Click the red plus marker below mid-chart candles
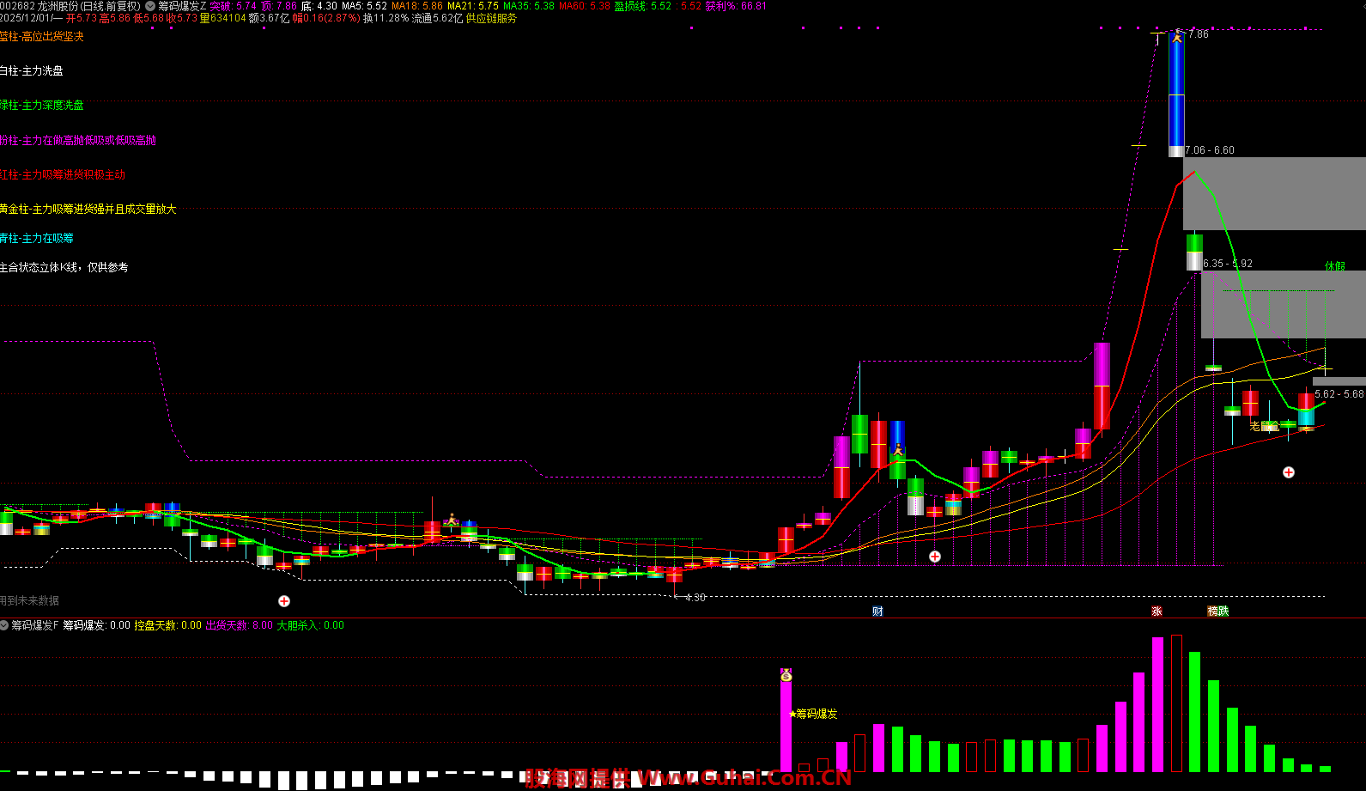The image size is (1366, 791). pyautogui.click(x=935, y=557)
